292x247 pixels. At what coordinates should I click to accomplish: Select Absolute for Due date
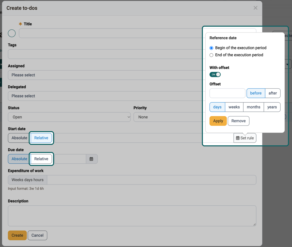point(19,159)
